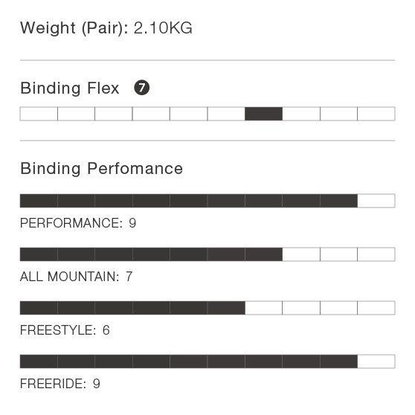Click the Binding Flex 7 badge icon
Screen dimensions: 415x415
[x=142, y=88]
